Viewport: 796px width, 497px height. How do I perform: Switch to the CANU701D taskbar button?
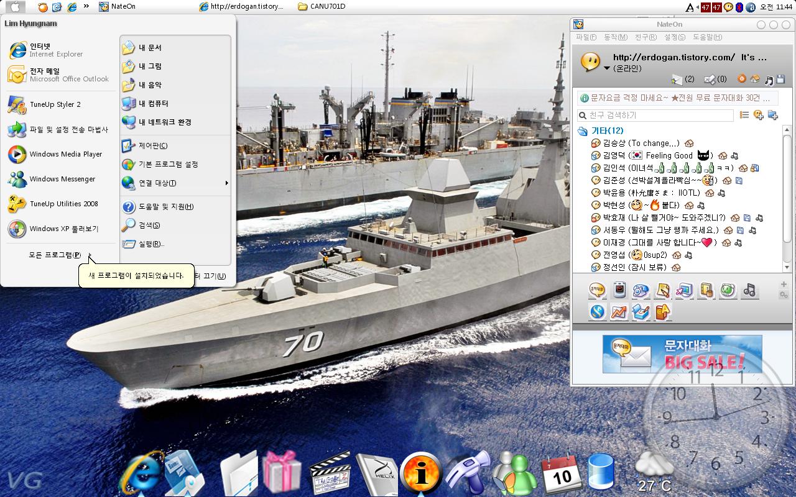(x=322, y=6)
